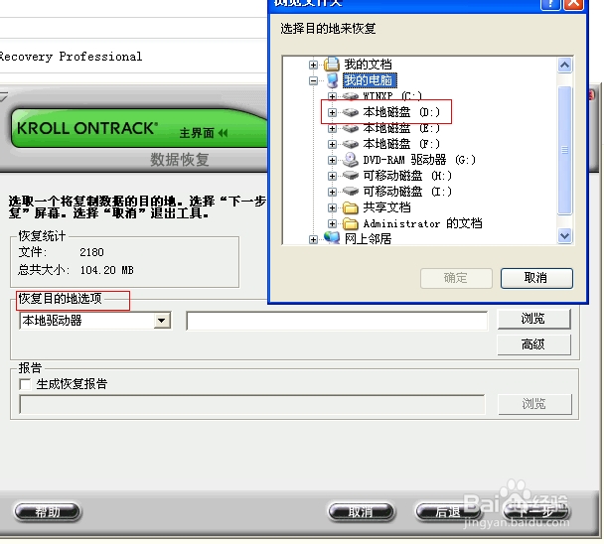
Task: Click the local disk (F:) drive icon
Action: (351, 144)
